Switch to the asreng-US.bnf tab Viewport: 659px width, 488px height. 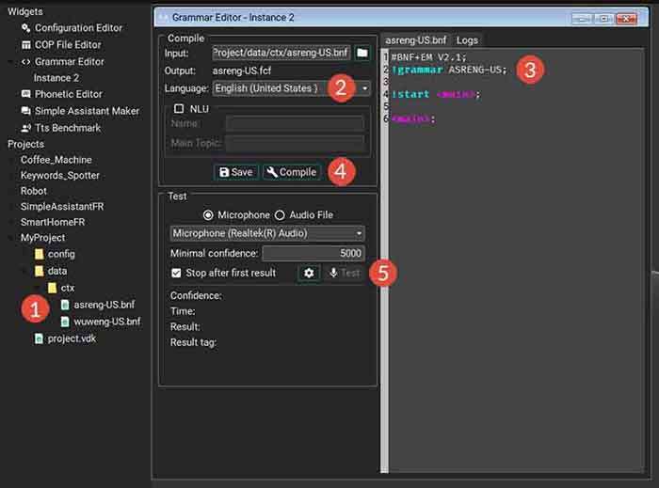[415, 40]
